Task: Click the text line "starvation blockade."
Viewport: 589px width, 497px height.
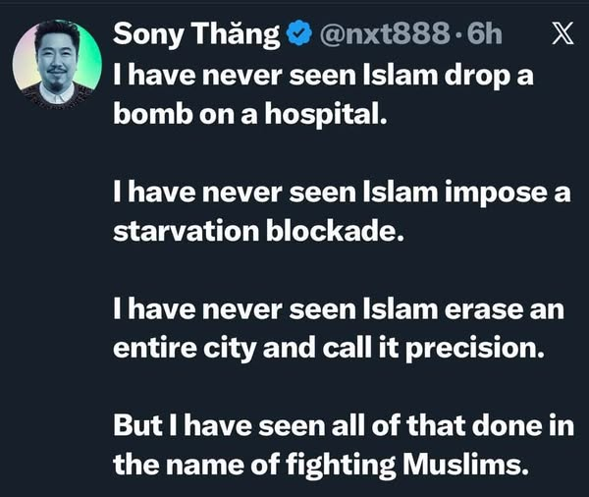Action: [x=258, y=231]
